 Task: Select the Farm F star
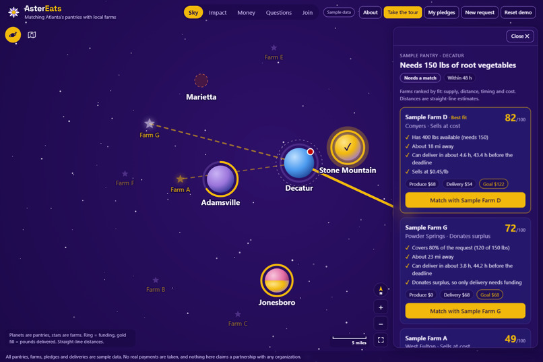(125, 173)
